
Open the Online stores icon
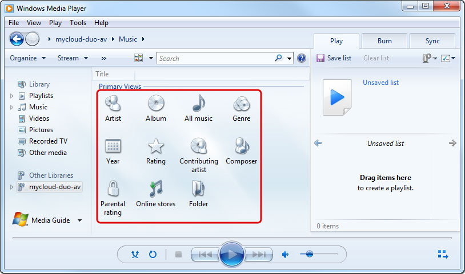click(156, 189)
